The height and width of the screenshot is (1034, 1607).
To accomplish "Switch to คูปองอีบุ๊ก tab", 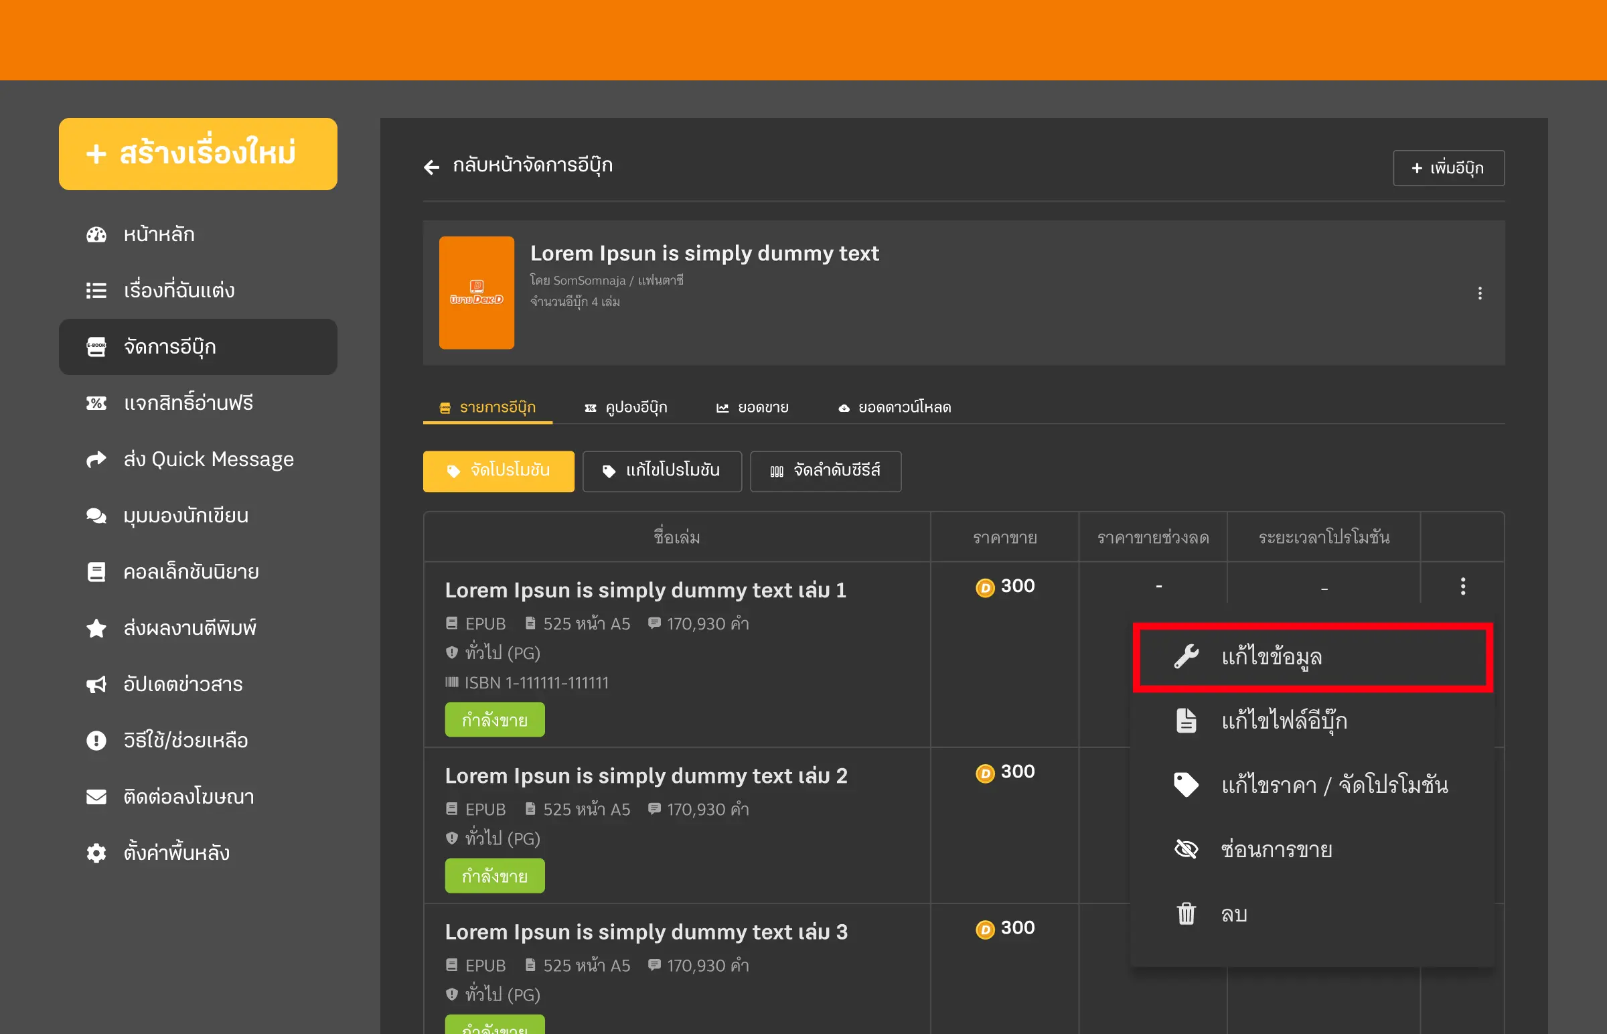I will tap(625, 408).
